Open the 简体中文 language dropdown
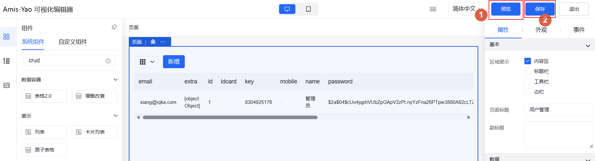The width and height of the screenshot is (595, 161). [x=467, y=9]
